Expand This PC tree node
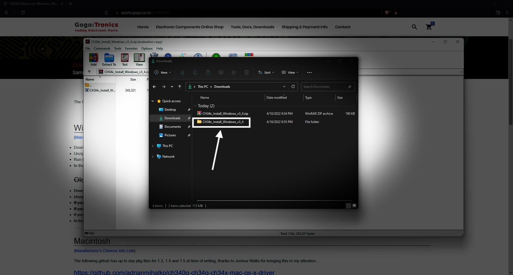This screenshot has height=275, width=513. [153, 146]
